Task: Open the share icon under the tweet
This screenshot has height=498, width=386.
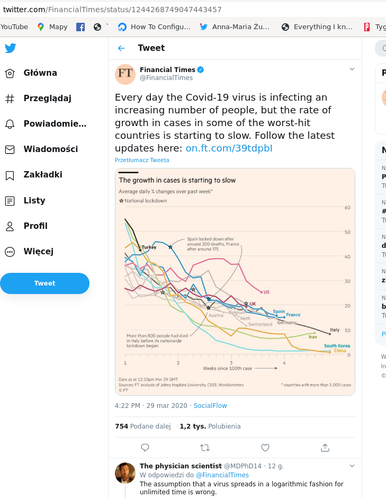Action: point(325,448)
